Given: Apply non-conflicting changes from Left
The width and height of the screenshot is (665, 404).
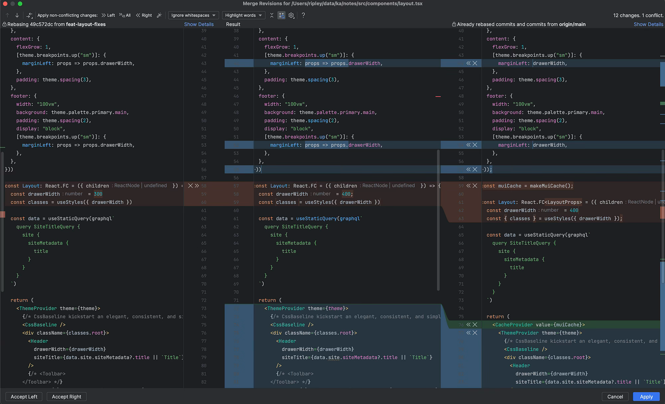Looking at the screenshot, I should (x=108, y=15).
